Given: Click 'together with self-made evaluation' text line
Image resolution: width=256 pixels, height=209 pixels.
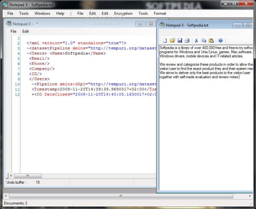Looking at the screenshot, I should (199, 77).
